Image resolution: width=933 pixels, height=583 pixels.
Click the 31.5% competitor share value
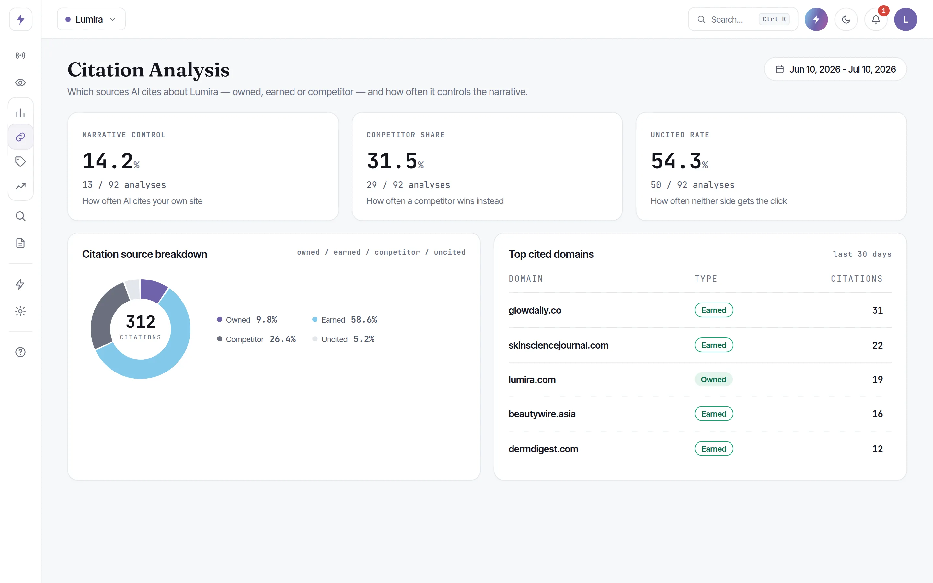tap(395, 161)
